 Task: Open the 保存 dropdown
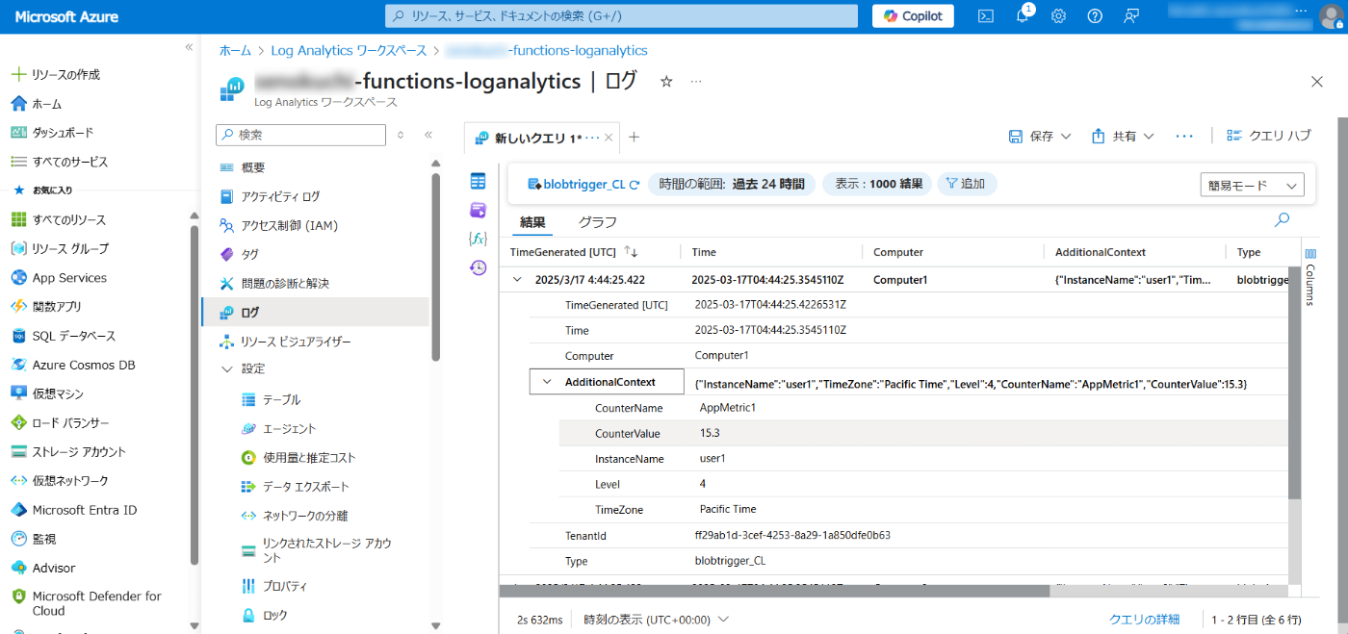1040,137
